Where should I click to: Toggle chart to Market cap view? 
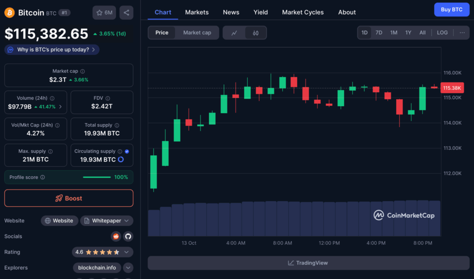click(x=197, y=32)
